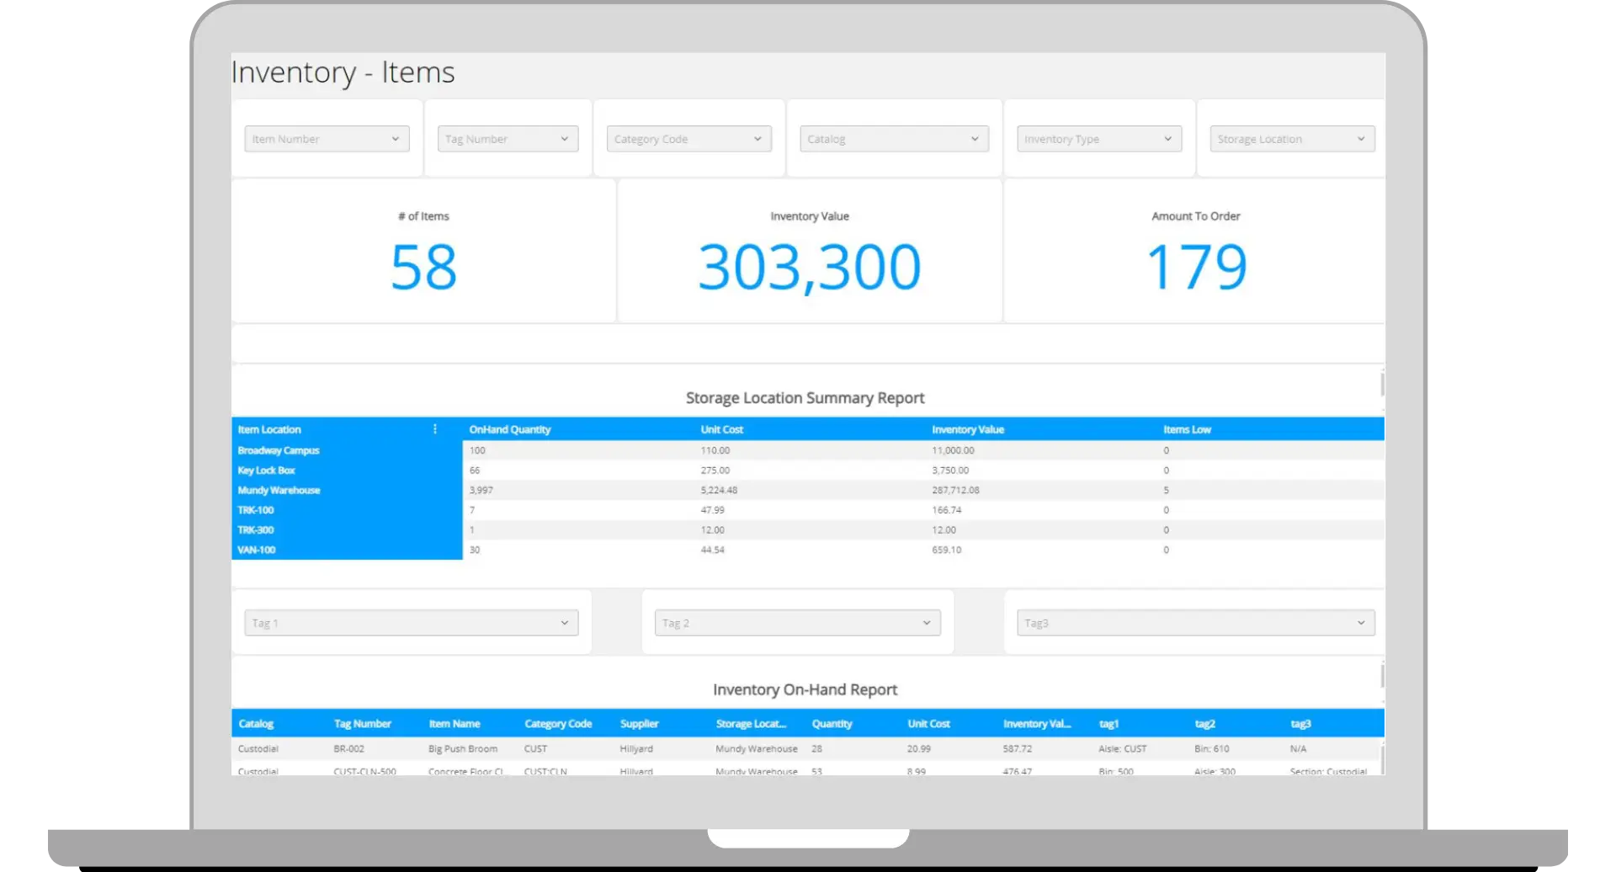This screenshot has width=1616, height=872.
Task: Open the Tag3 filter dropdown
Action: click(x=1195, y=623)
